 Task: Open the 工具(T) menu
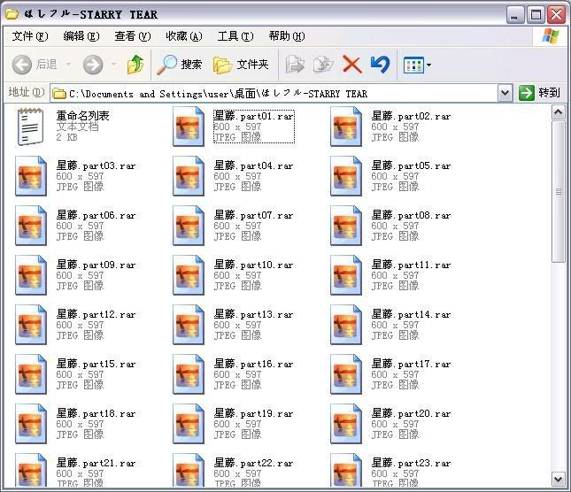(x=235, y=36)
